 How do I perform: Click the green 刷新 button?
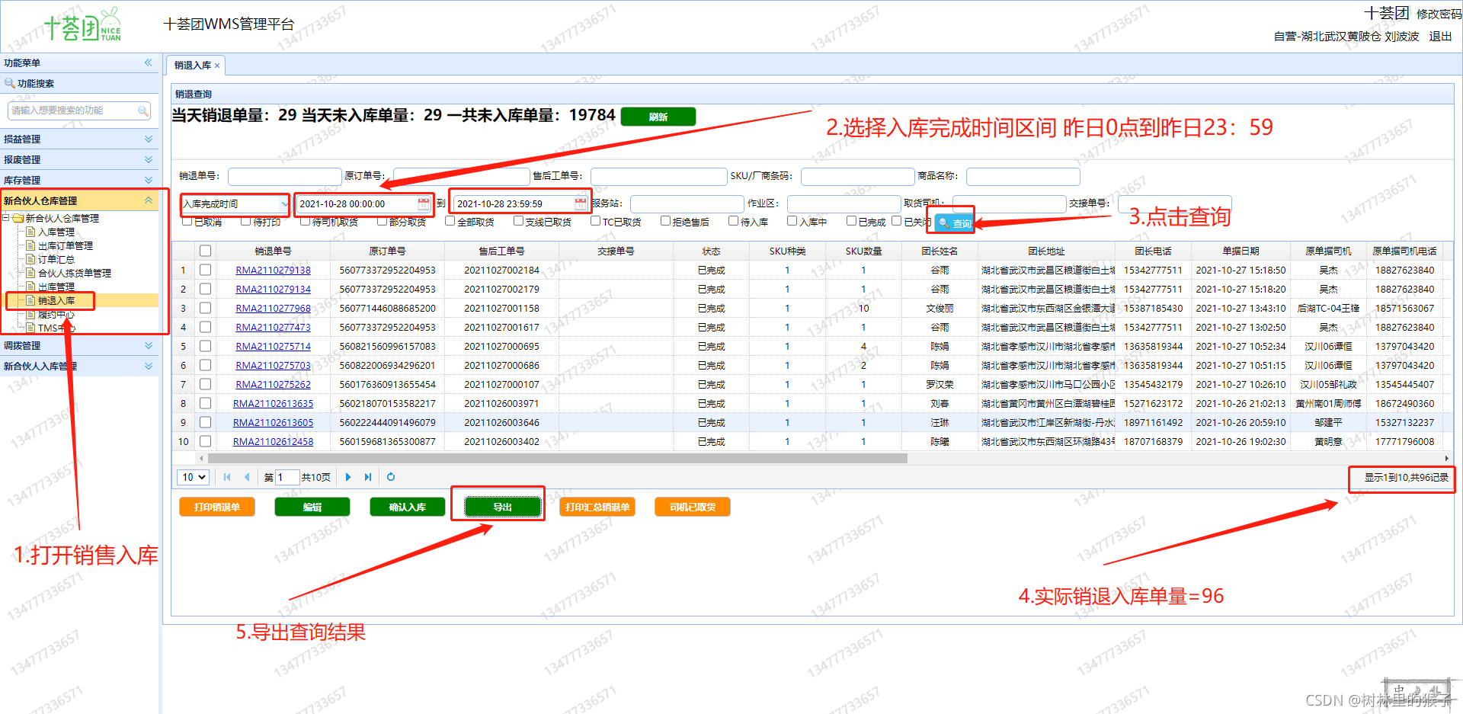[658, 117]
